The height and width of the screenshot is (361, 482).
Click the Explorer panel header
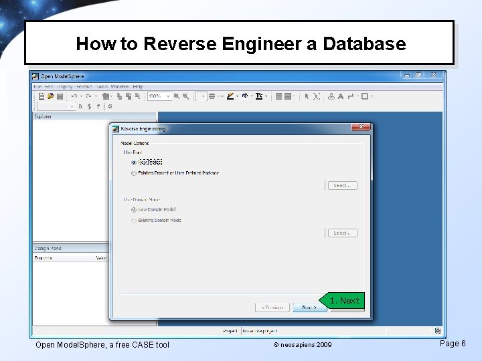[x=94, y=116]
